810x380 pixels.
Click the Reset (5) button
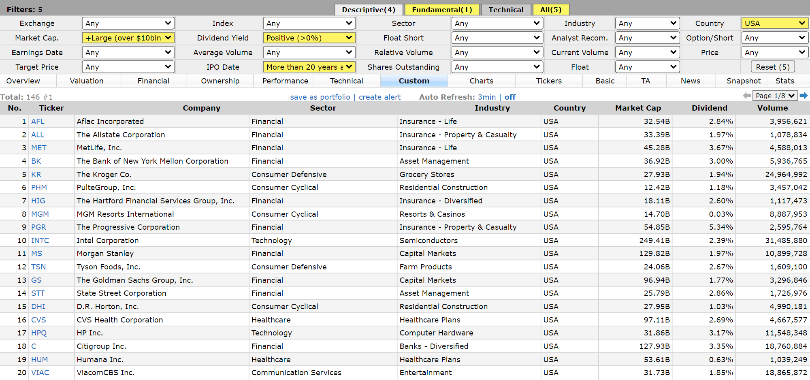click(x=773, y=67)
